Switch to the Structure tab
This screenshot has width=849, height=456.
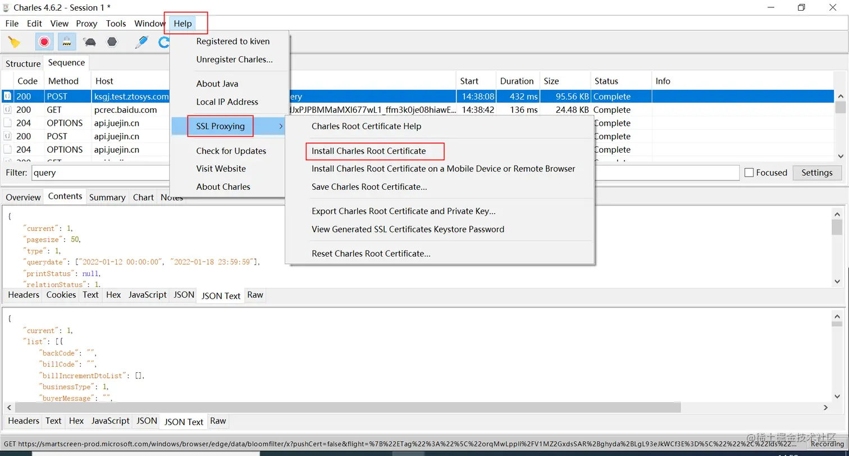23,63
